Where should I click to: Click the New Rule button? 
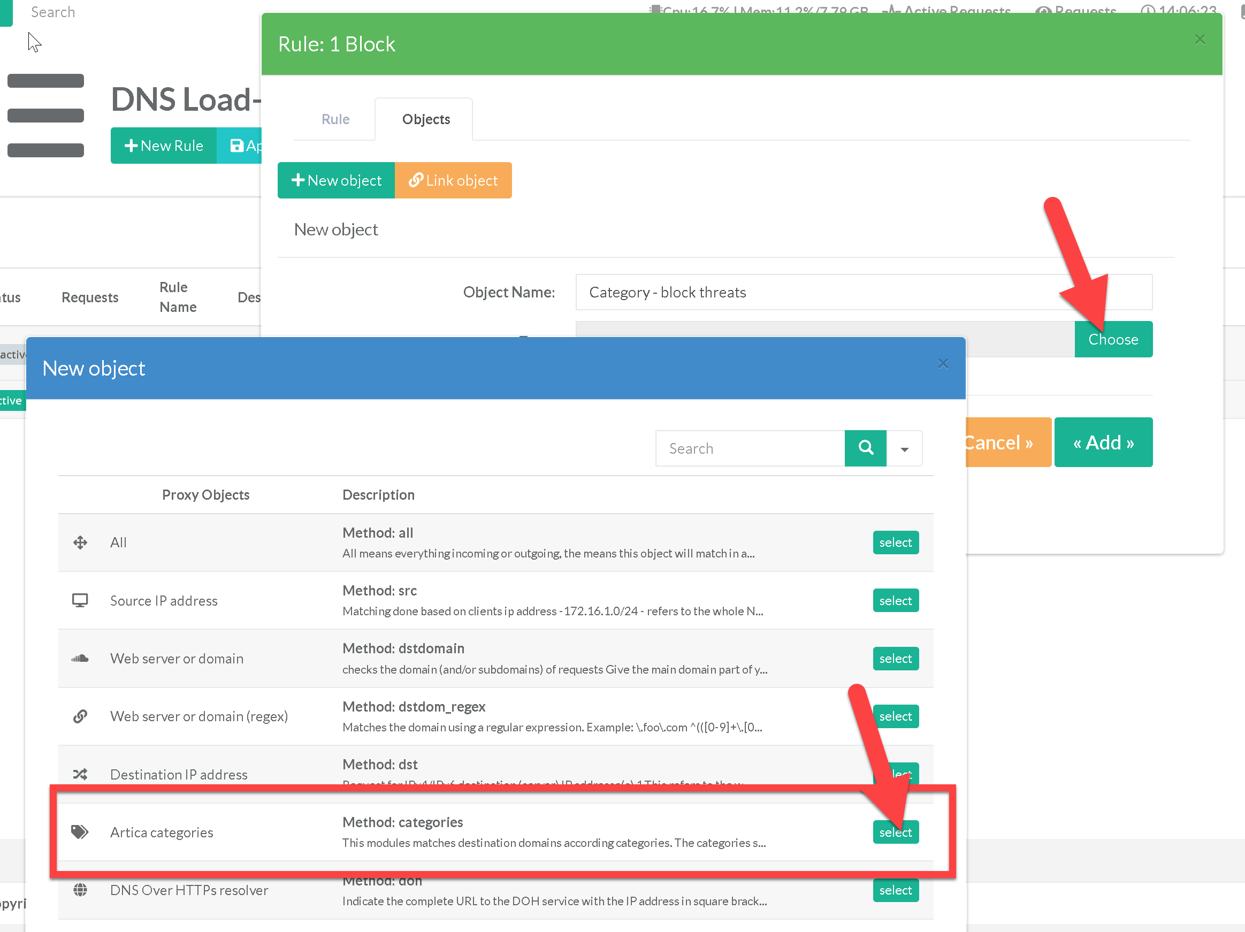(x=164, y=146)
